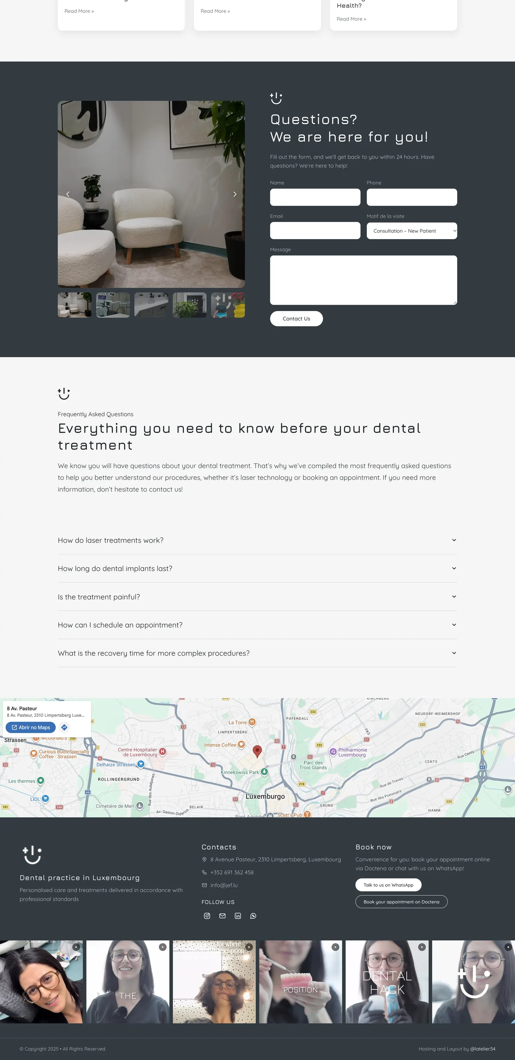Focus the Phone input field
The image size is (515, 1060).
tap(411, 197)
